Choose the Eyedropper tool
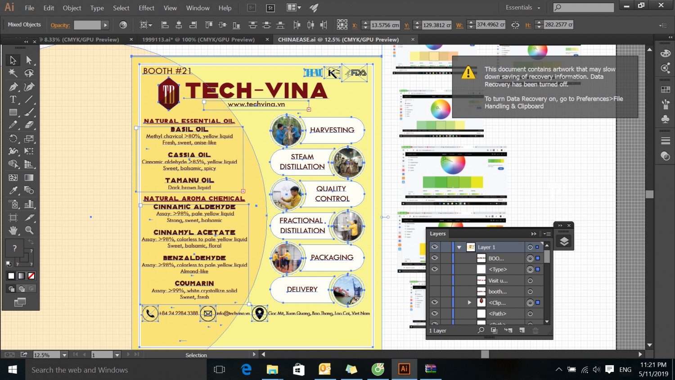675x380 pixels. pyautogui.click(x=13, y=190)
